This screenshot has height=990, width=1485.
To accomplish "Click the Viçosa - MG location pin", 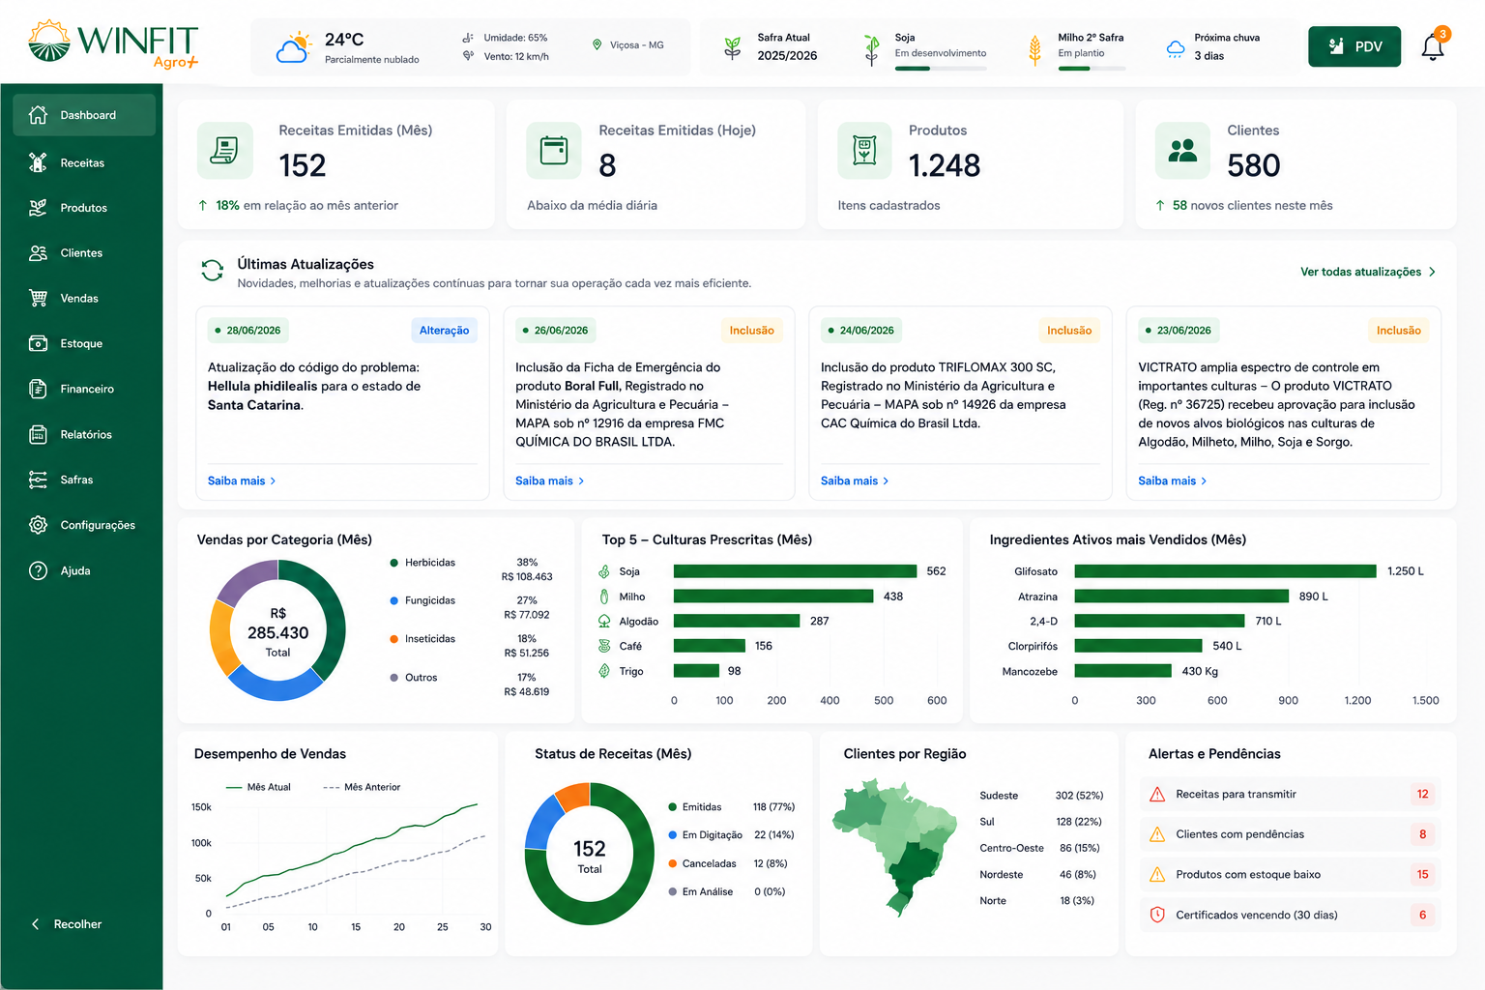I will 597,44.
